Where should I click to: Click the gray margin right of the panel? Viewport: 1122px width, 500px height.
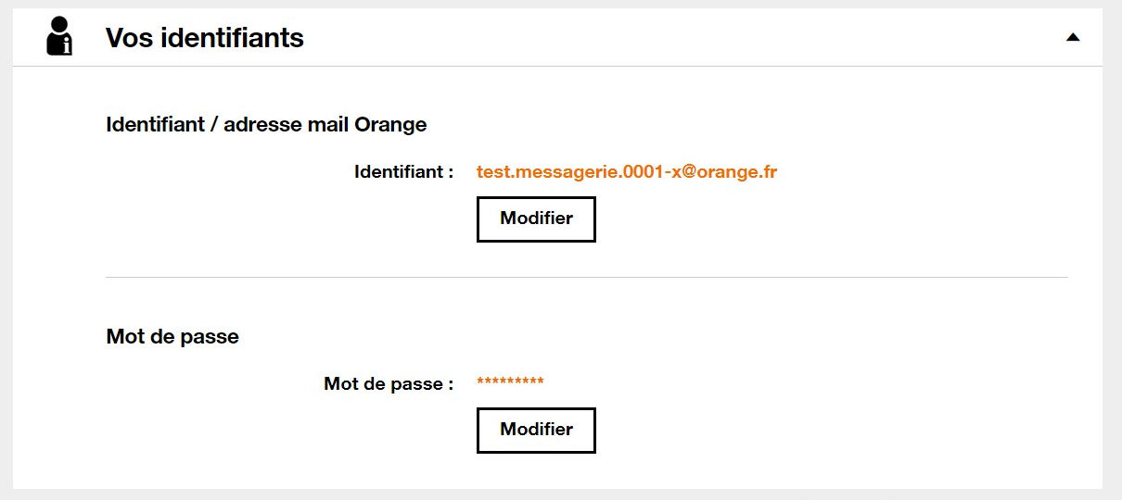(x=1112, y=250)
